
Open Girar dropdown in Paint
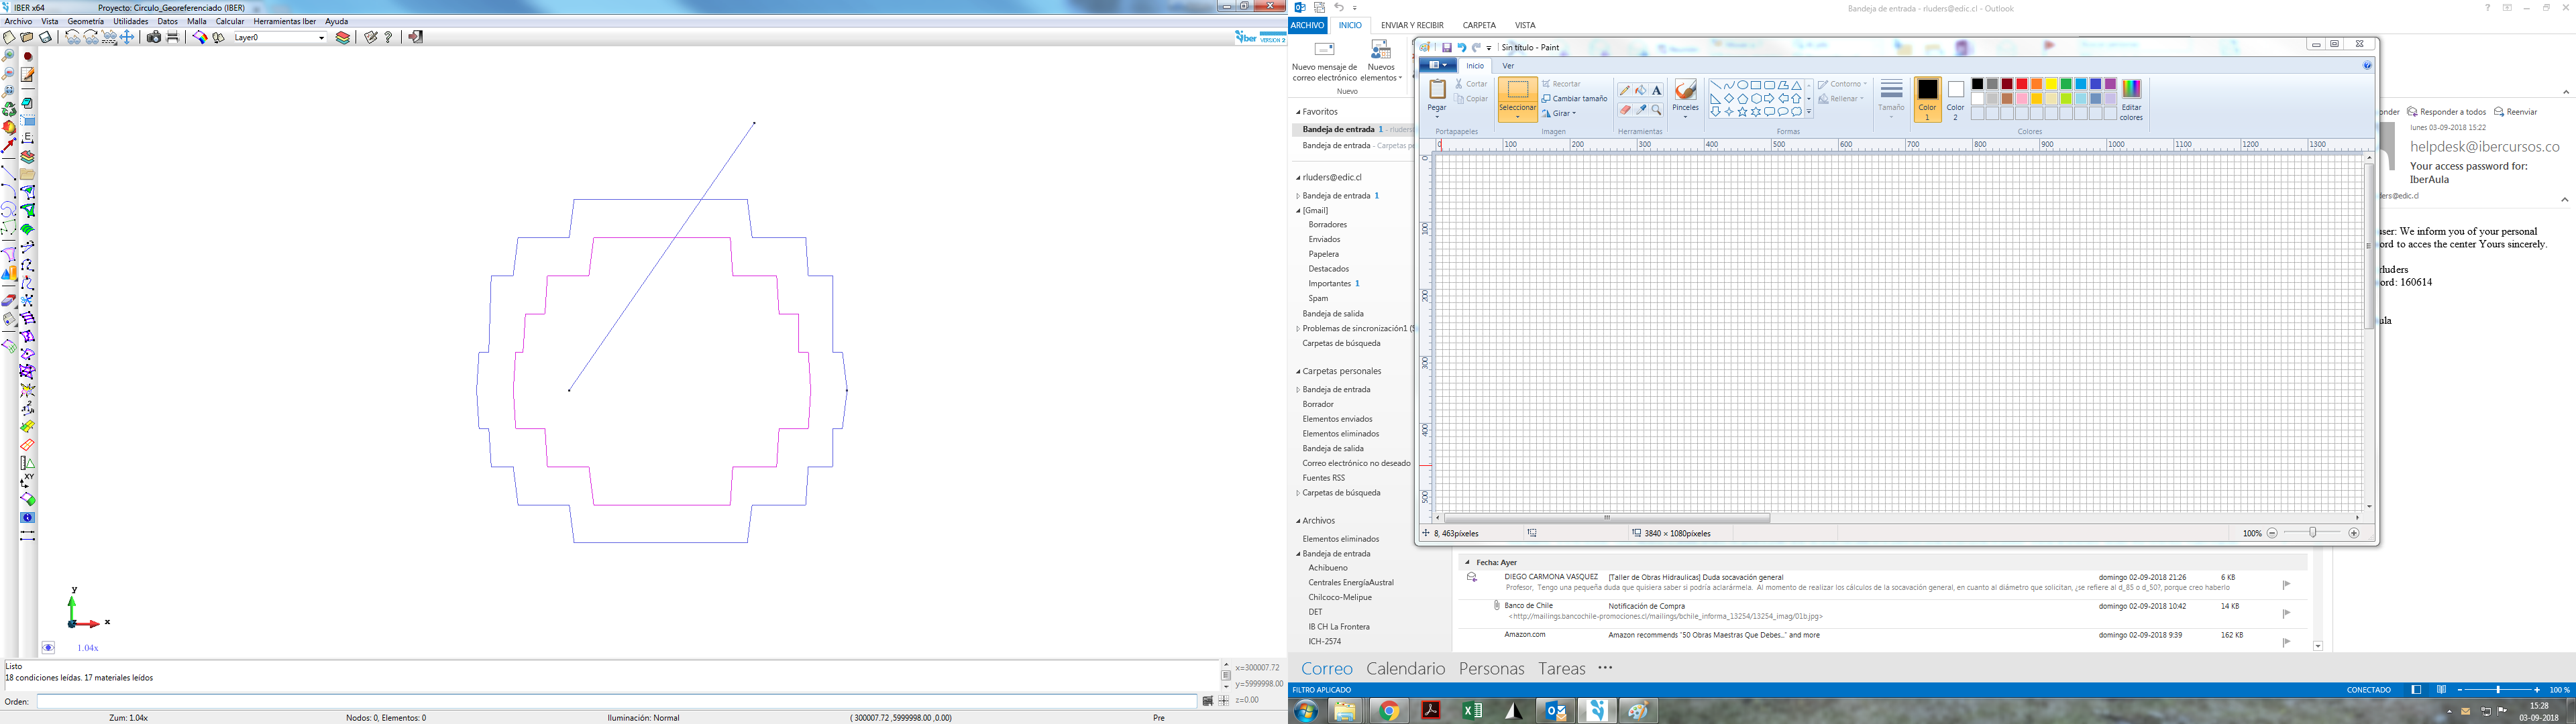point(1559,113)
